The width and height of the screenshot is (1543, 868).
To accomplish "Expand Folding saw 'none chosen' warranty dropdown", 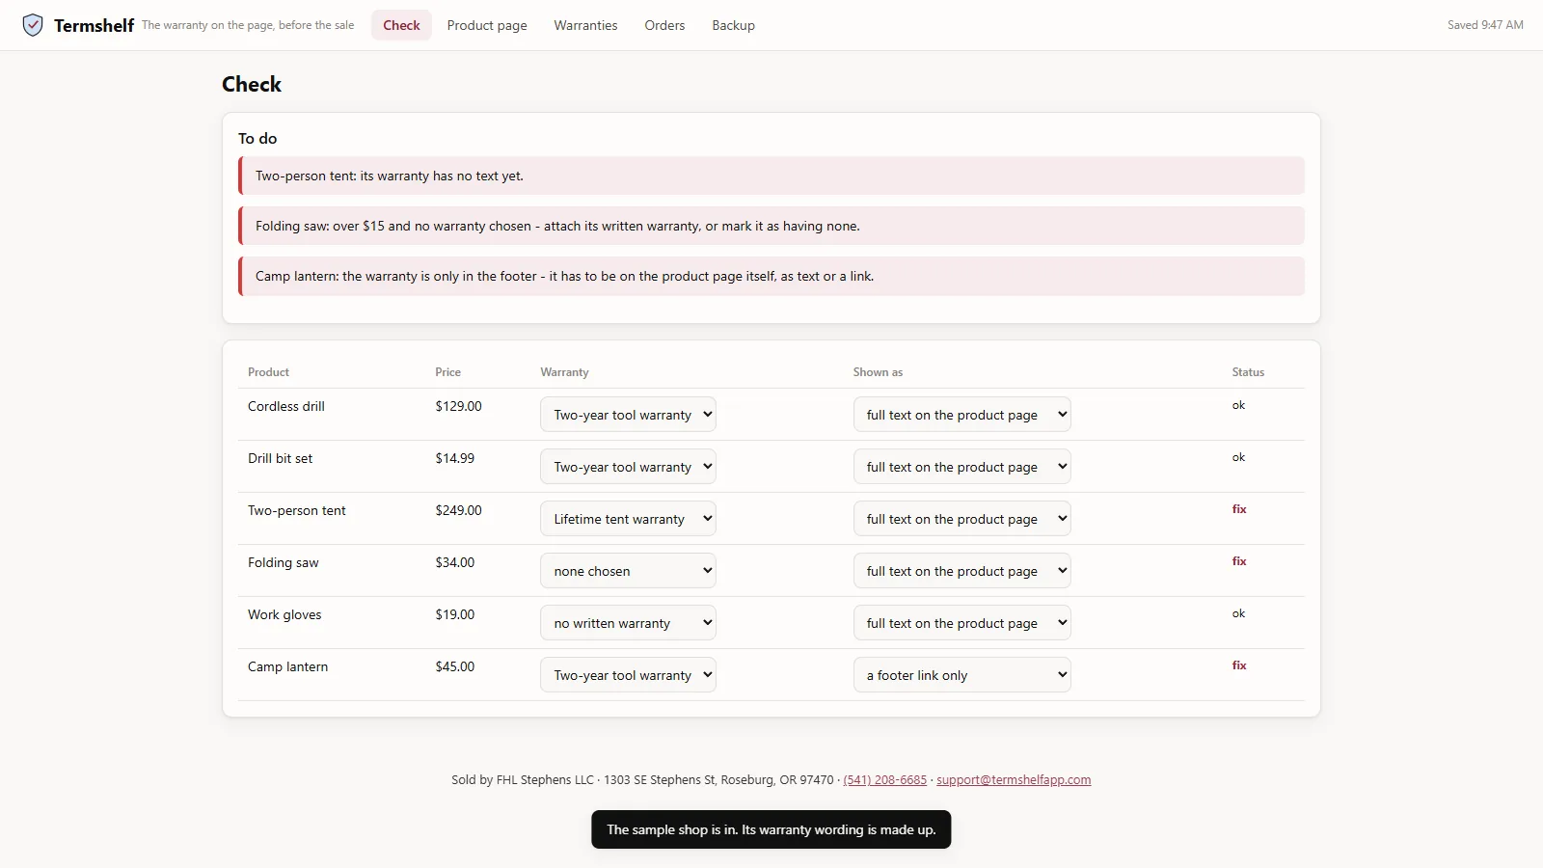I will pos(628,571).
